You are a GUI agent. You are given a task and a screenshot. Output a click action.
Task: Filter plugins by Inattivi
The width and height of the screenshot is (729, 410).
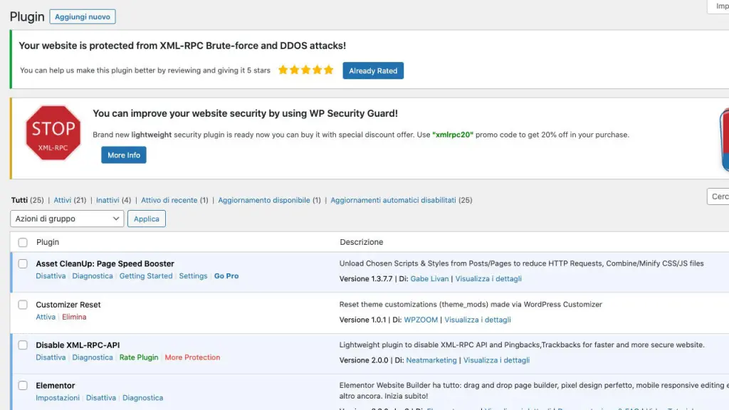click(x=107, y=200)
